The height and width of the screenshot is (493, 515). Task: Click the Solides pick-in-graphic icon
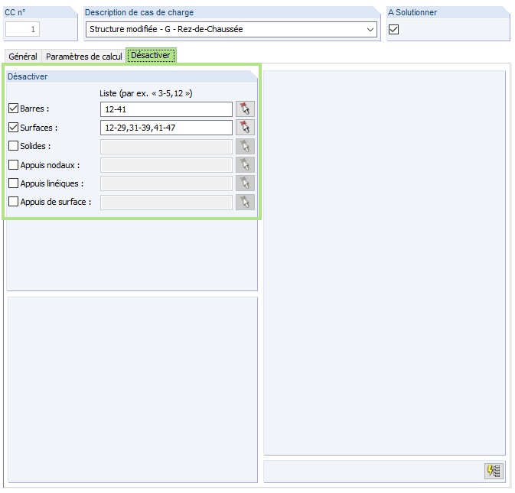[x=245, y=146]
